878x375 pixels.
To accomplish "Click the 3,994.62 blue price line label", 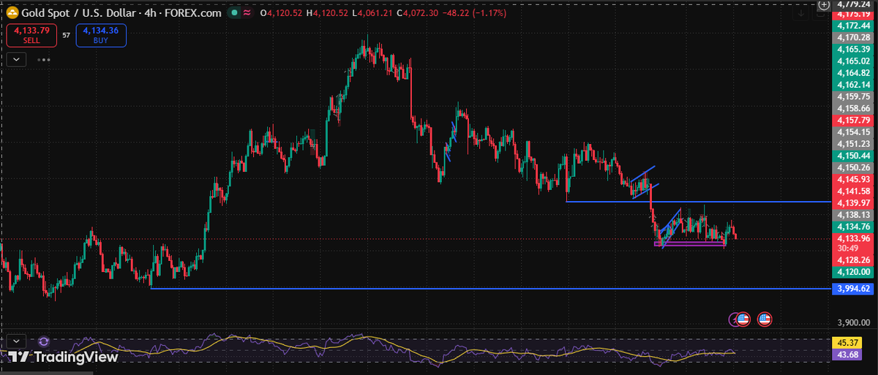I will (853, 289).
